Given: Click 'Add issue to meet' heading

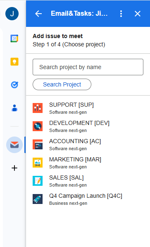Looking at the screenshot, I should (57, 36).
